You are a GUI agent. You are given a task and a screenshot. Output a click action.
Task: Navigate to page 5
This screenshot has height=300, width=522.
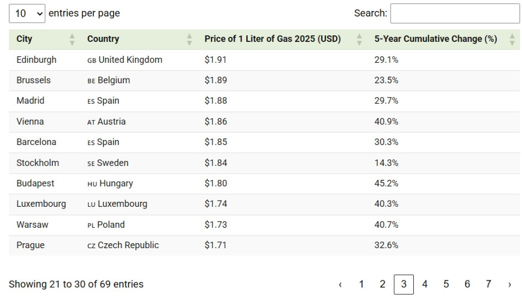click(x=446, y=285)
